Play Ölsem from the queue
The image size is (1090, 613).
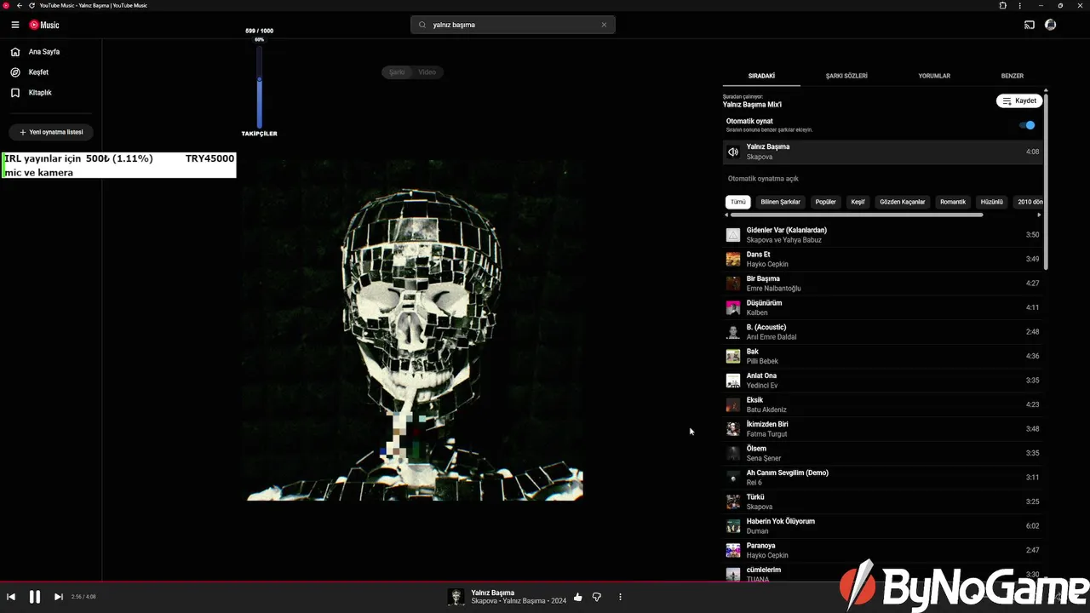point(883,453)
